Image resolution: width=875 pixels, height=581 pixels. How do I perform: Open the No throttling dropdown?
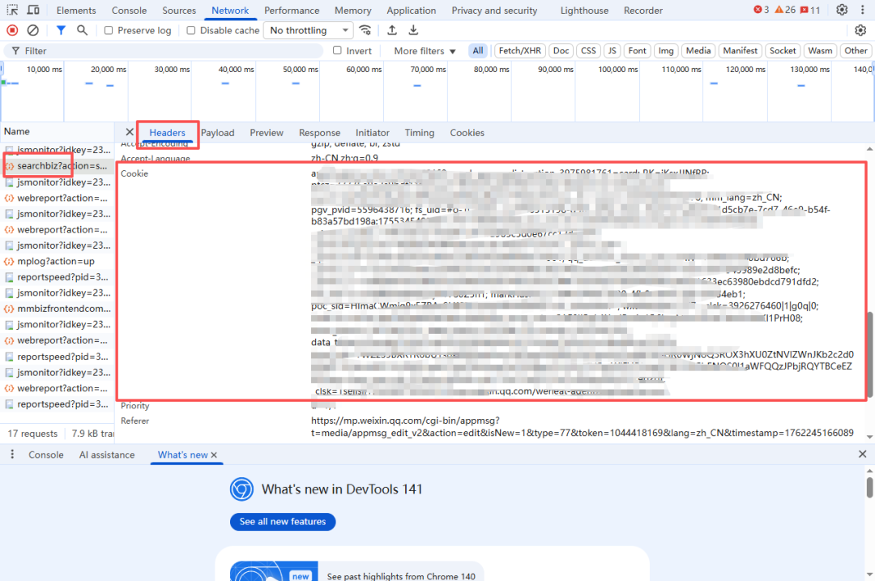click(x=309, y=30)
